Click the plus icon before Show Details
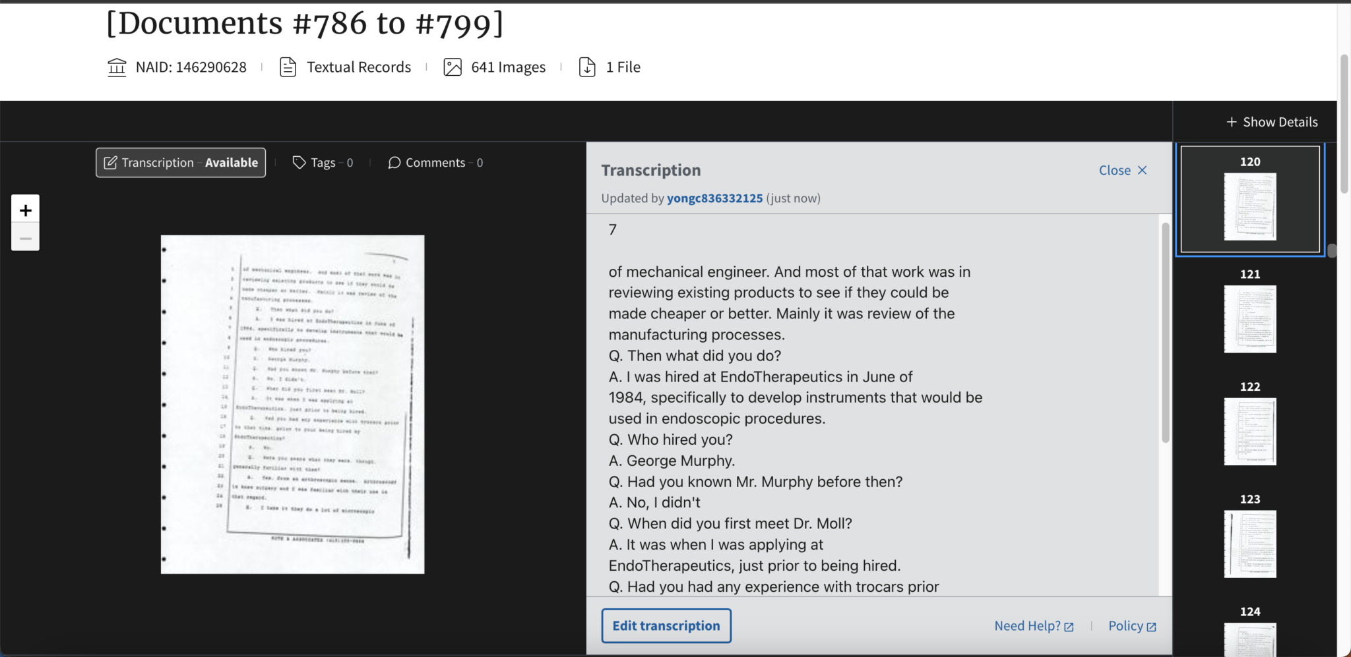 point(1232,122)
